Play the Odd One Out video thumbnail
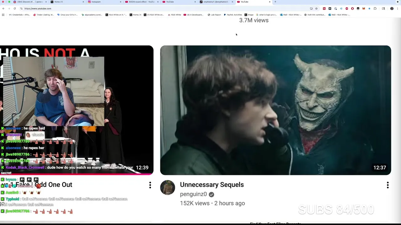The image size is (401, 225). [77, 110]
